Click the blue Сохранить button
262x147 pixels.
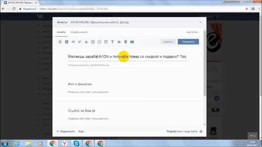pos(188,42)
